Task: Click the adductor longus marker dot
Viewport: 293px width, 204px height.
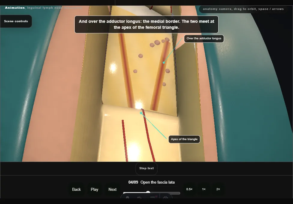Action: [x=164, y=63]
